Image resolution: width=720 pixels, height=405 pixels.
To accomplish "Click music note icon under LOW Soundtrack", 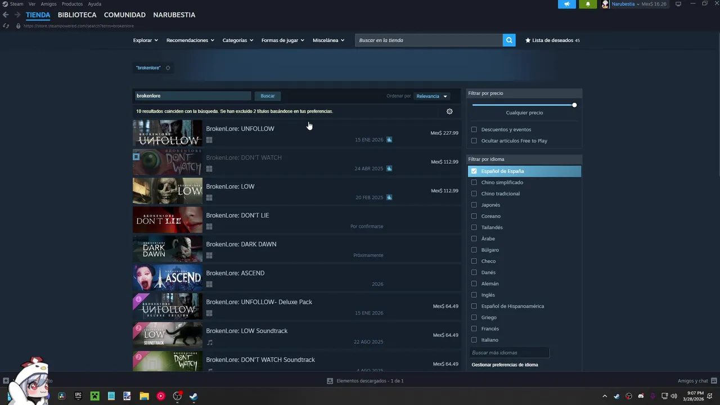I will [x=209, y=342].
